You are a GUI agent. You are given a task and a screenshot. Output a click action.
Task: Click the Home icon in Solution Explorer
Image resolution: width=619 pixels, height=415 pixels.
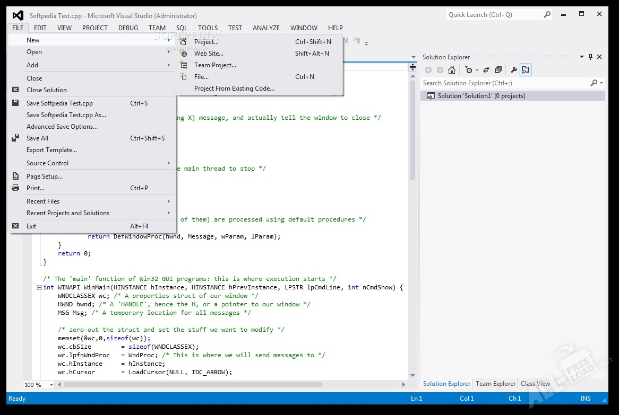click(x=452, y=70)
